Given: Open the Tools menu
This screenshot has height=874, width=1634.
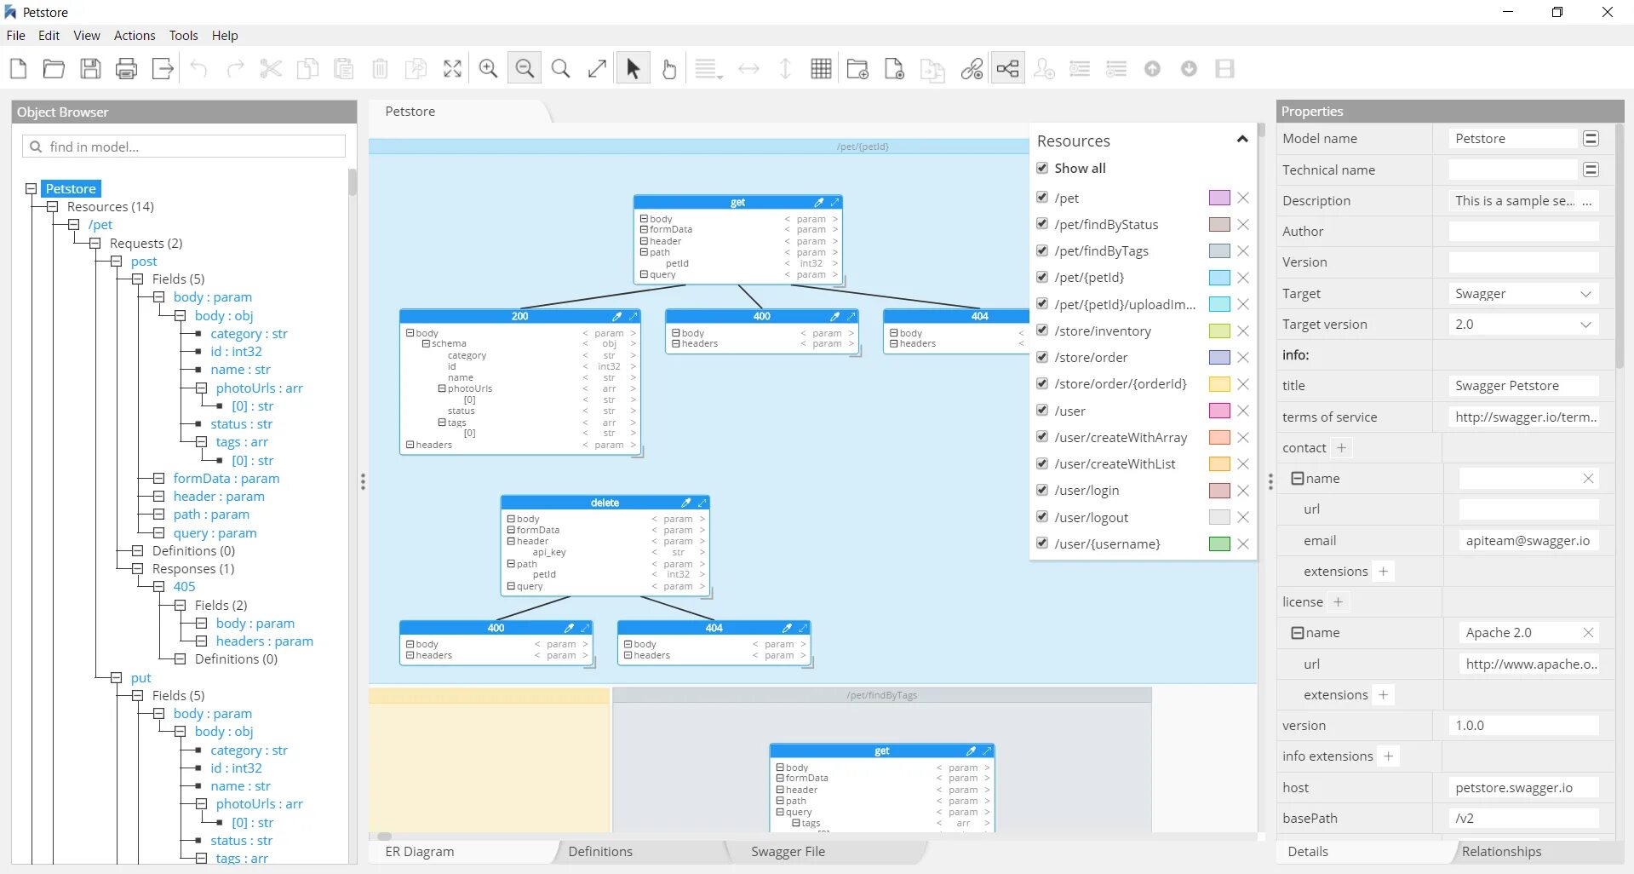Looking at the screenshot, I should 183,35.
